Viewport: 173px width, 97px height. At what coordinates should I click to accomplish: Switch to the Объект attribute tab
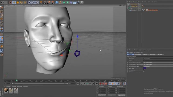(x=145, y=54)
